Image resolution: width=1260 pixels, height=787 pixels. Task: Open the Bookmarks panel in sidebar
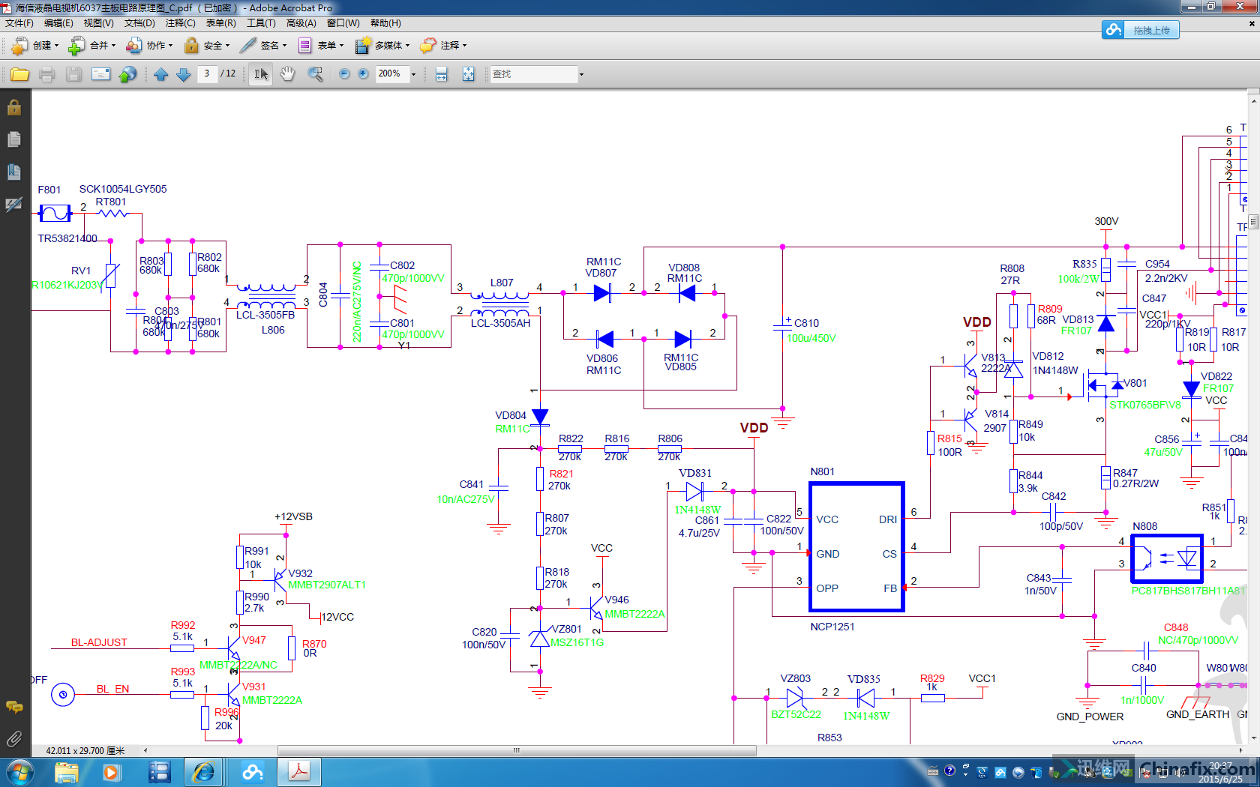(14, 172)
